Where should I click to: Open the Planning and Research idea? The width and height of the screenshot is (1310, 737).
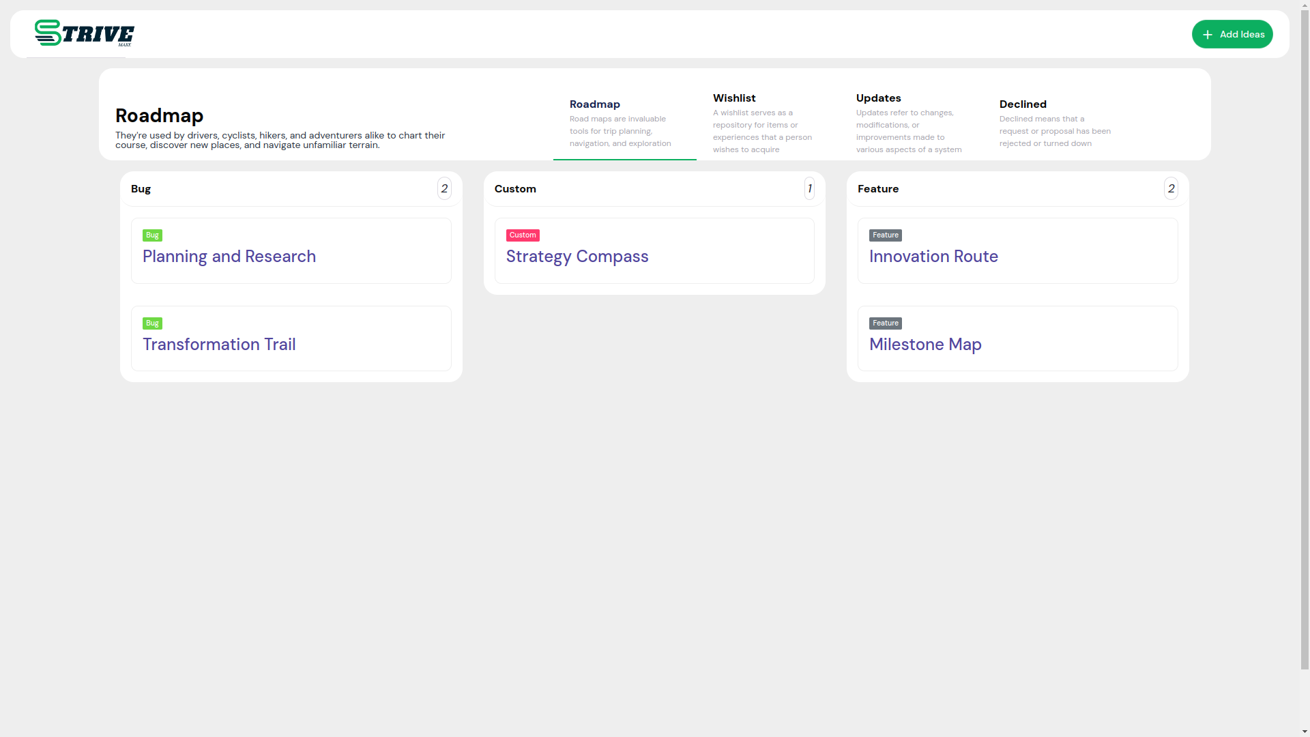229,257
